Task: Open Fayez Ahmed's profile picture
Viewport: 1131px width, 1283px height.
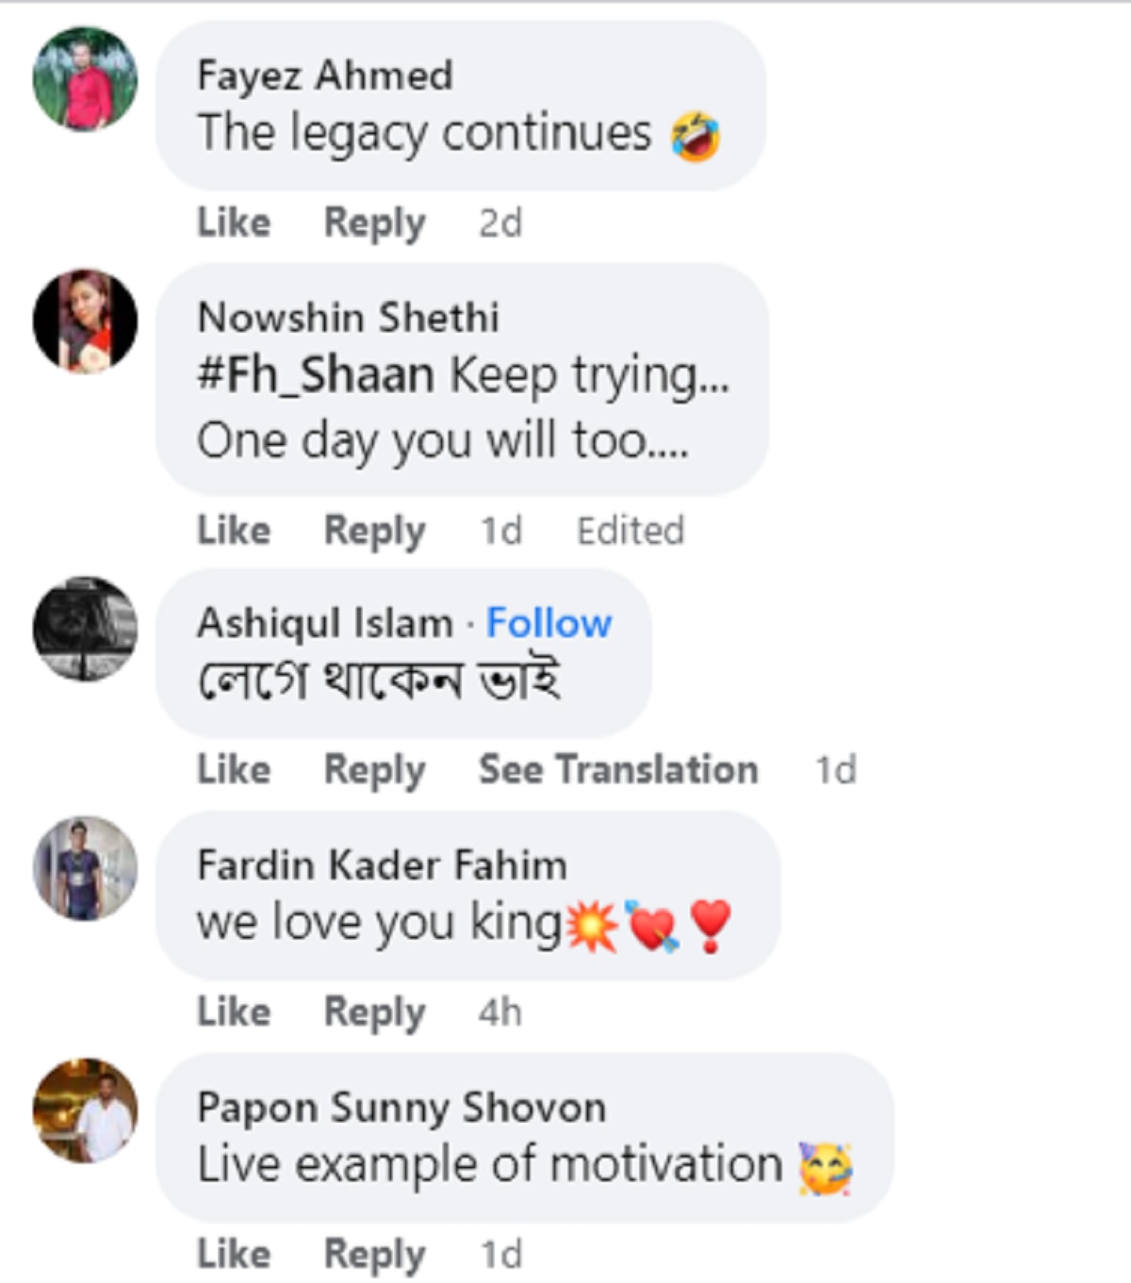Action: coord(85,78)
